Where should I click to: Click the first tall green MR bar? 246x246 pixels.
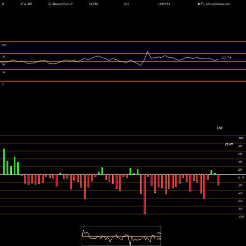pos(4,162)
